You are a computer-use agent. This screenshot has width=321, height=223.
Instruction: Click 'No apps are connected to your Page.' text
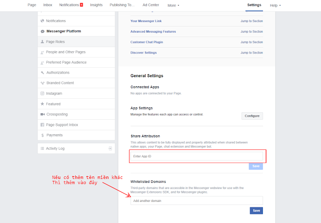pos(156,94)
